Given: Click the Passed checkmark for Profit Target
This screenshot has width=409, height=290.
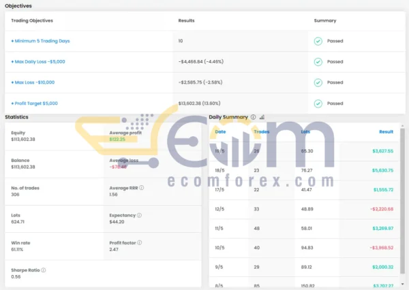Looking at the screenshot, I should [x=318, y=103].
